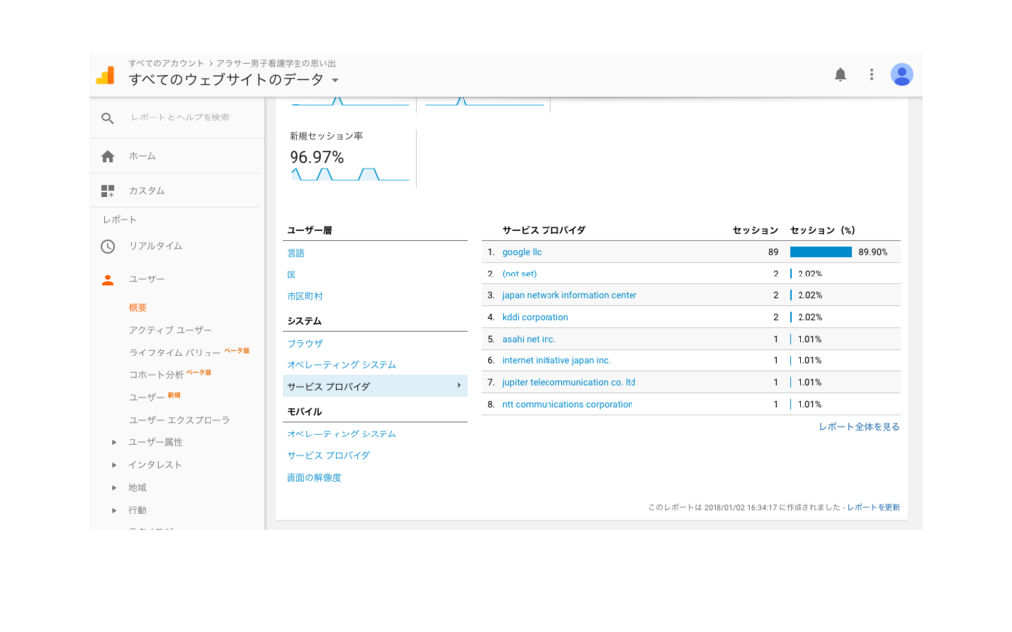Viewport: 1012px width, 632px height.
Task: Click the Google Analytics logo
Action: coord(105,75)
